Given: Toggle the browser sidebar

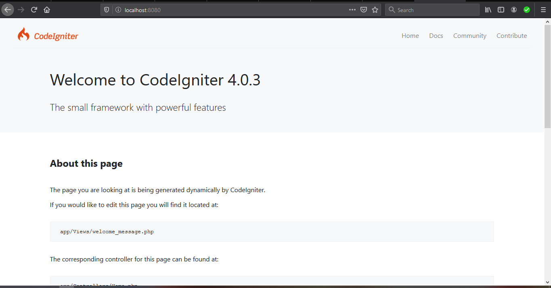Looking at the screenshot, I should coord(501,10).
